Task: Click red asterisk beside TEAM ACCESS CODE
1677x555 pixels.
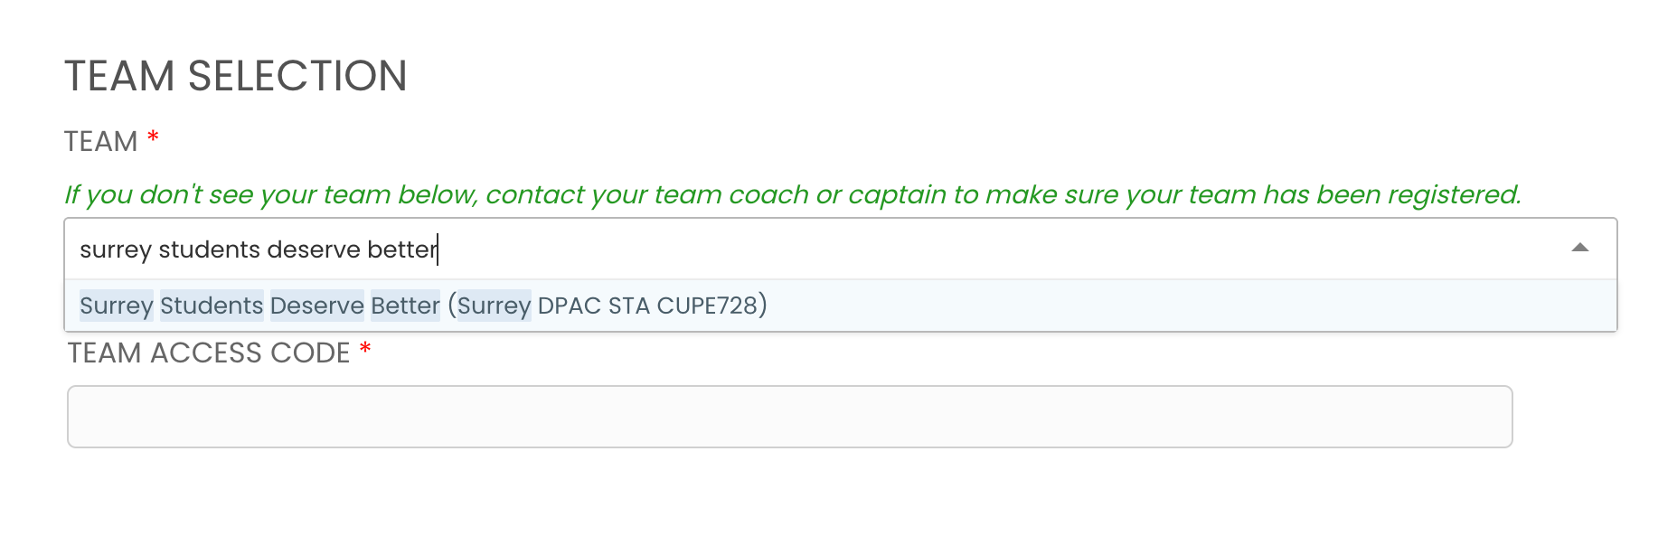Action: (365, 350)
